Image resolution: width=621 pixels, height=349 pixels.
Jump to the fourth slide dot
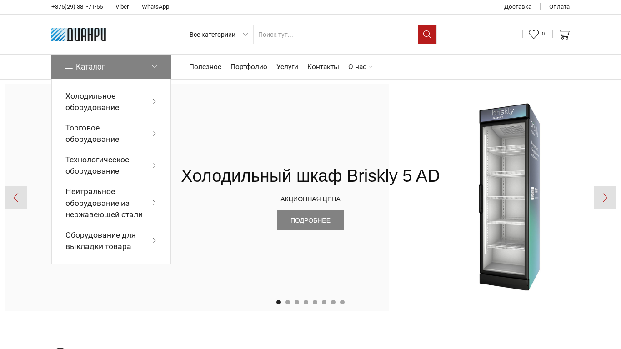306,302
